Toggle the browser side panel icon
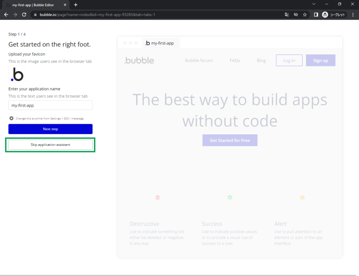The width and height of the screenshot is (359, 276). click(x=316, y=15)
